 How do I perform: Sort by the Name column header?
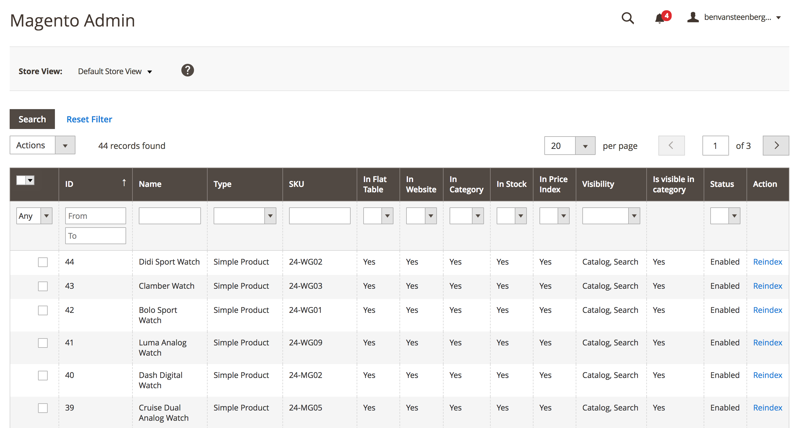click(150, 184)
